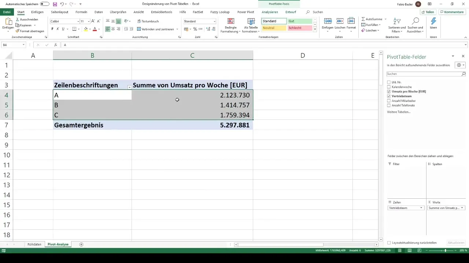Screen dimensions: 469x263
Task: Switch to the Einfügen ribbon tab
Action: point(37,12)
